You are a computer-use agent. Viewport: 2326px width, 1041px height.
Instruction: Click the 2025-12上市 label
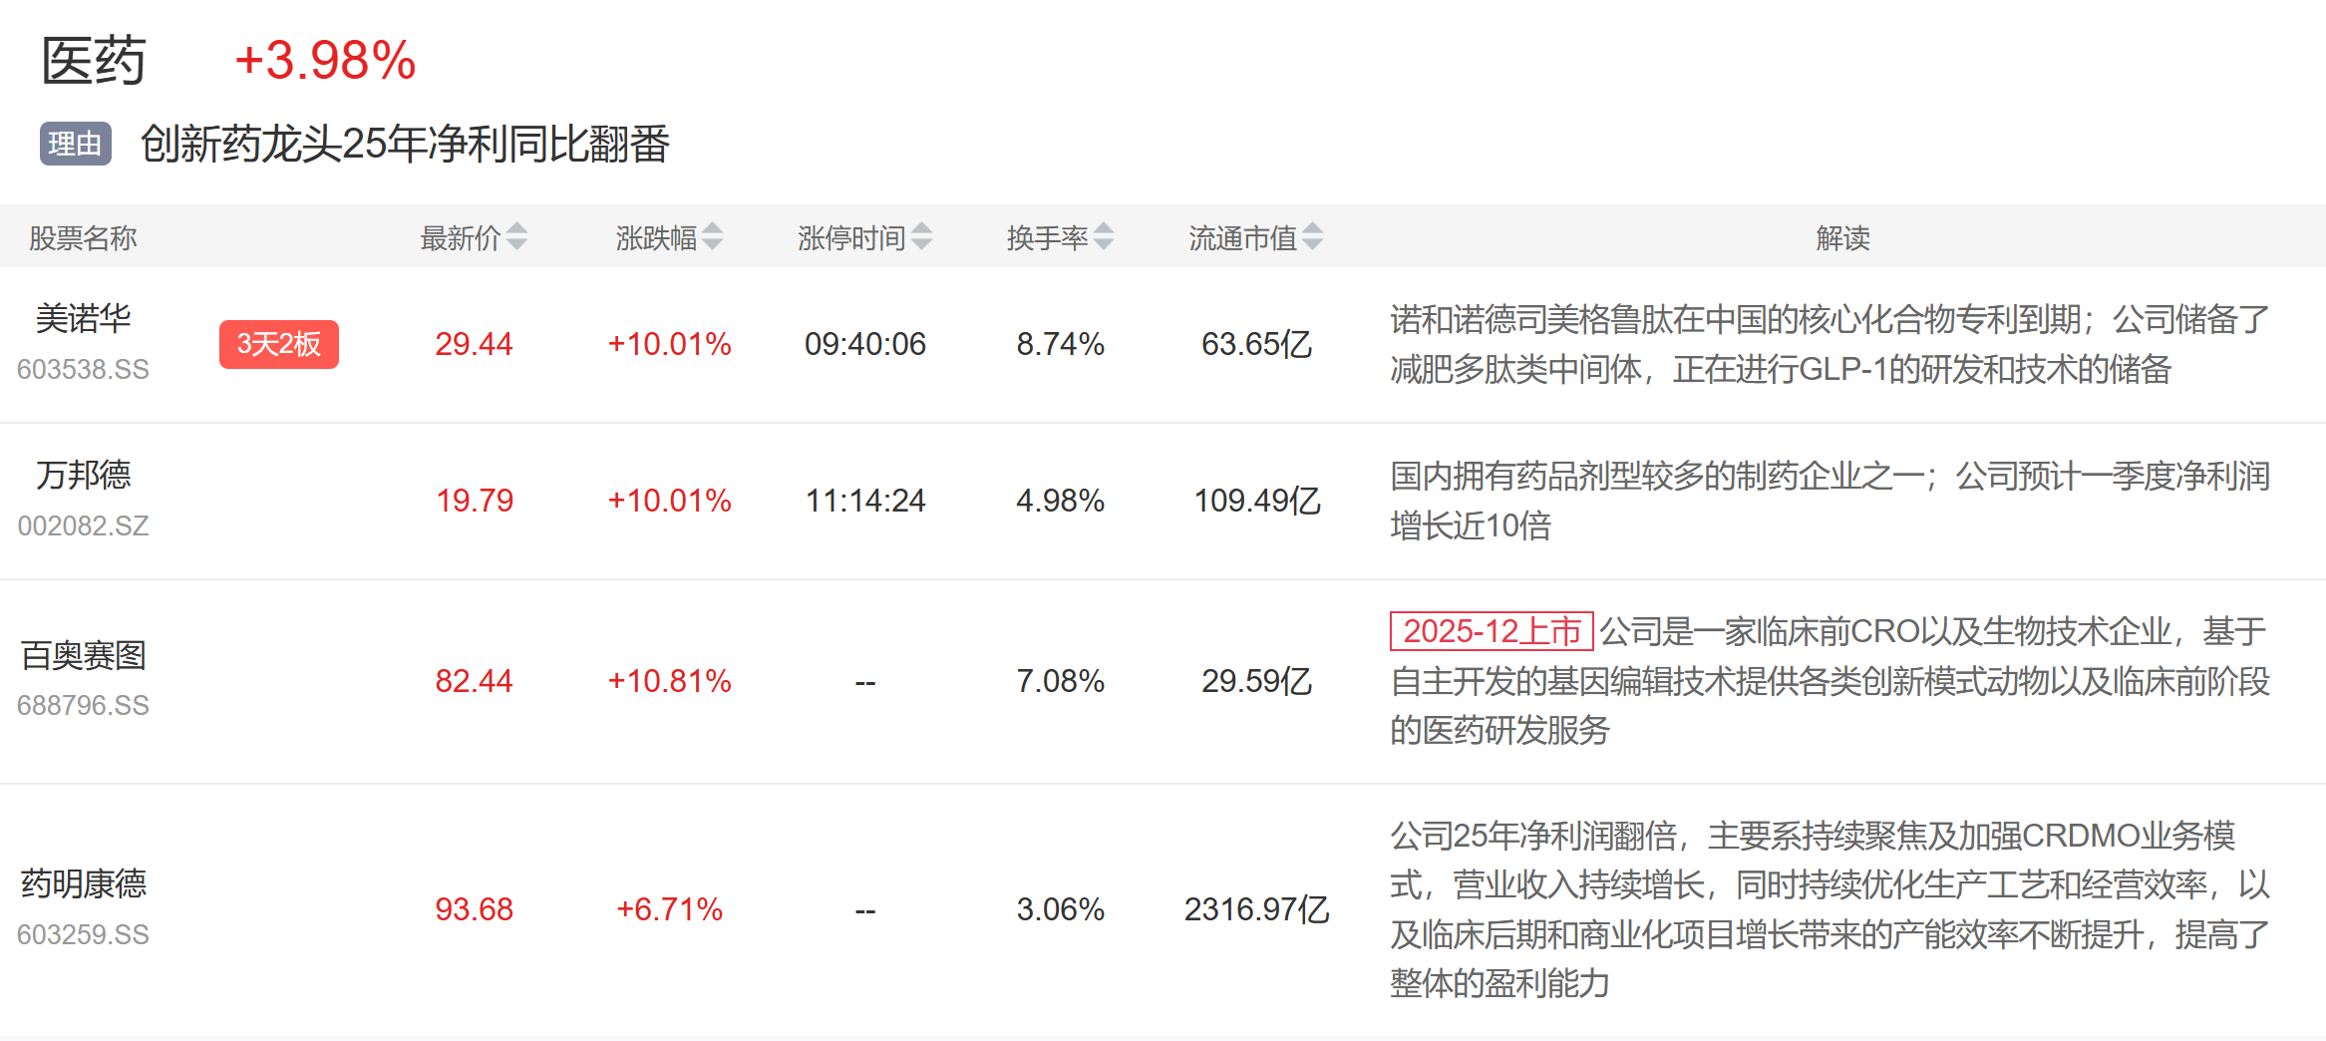pos(1492,631)
